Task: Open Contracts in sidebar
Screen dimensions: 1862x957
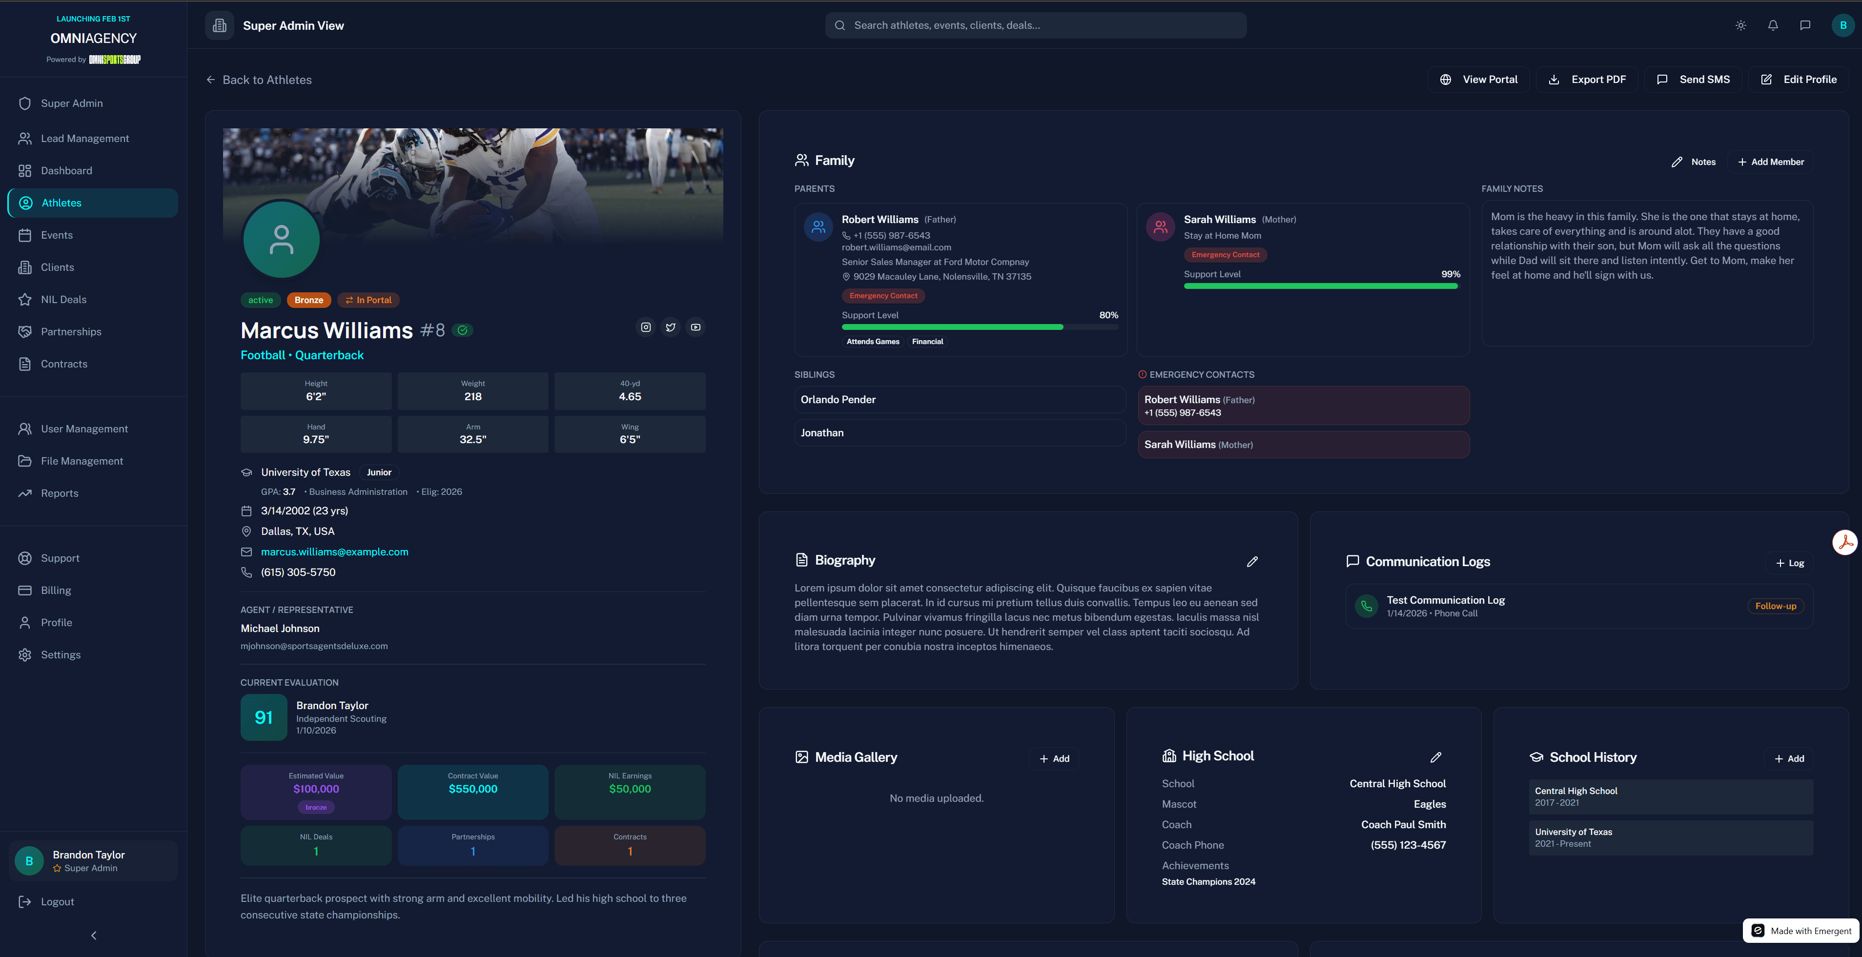Action: 93,364
